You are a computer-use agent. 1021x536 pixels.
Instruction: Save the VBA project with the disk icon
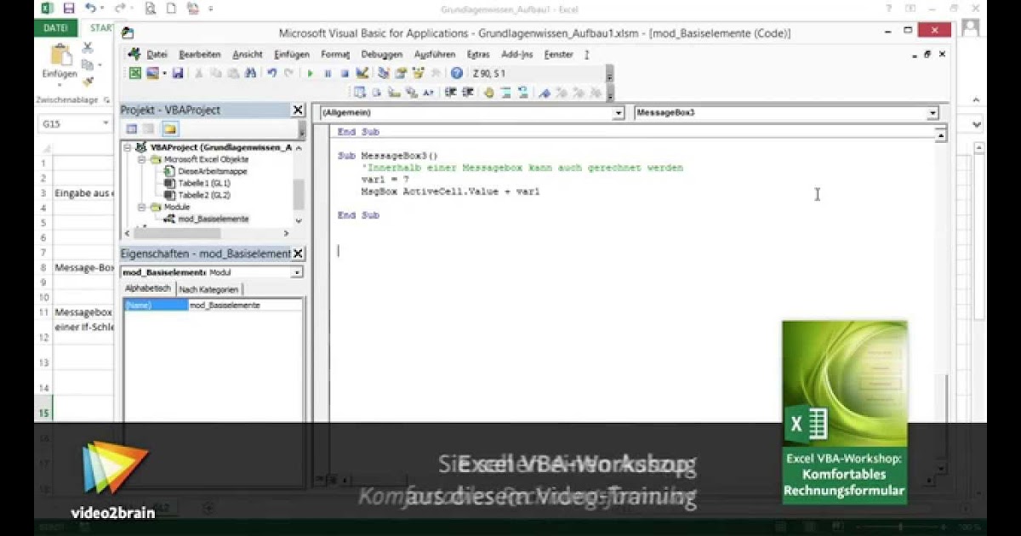178,73
